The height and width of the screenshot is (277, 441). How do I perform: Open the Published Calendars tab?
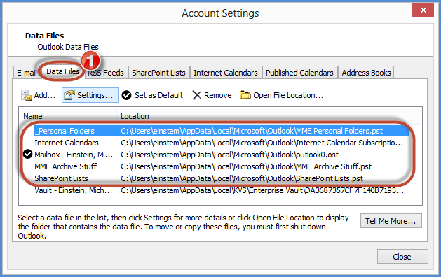click(x=299, y=73)
